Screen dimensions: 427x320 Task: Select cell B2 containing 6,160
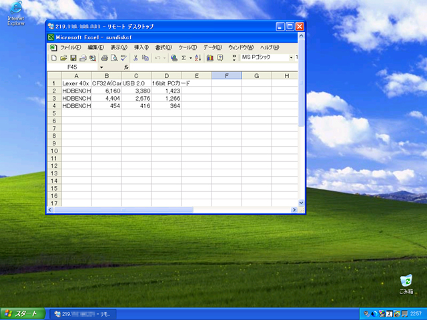coord(106,91)
